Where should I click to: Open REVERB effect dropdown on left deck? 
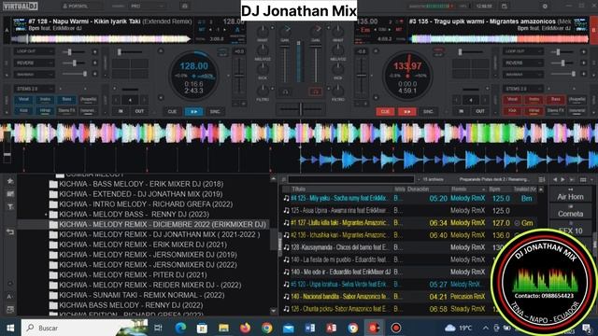(x=35, y=63)
